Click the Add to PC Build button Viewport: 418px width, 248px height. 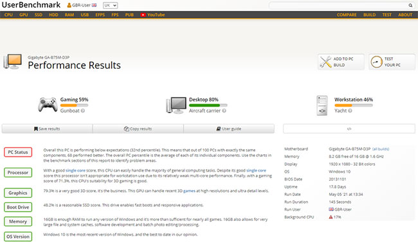click(x=341, y=62)
